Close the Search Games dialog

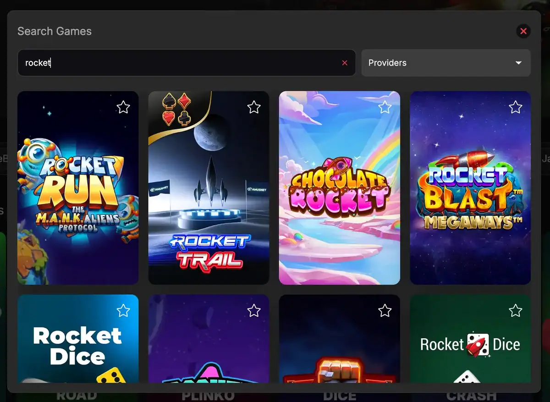click(523, 31)
